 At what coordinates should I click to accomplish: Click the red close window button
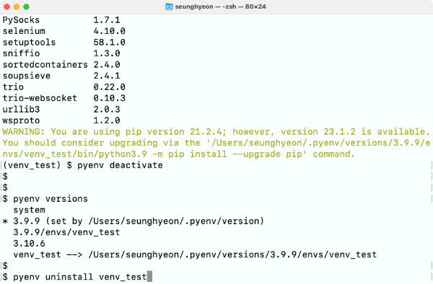tap(7, 6)
